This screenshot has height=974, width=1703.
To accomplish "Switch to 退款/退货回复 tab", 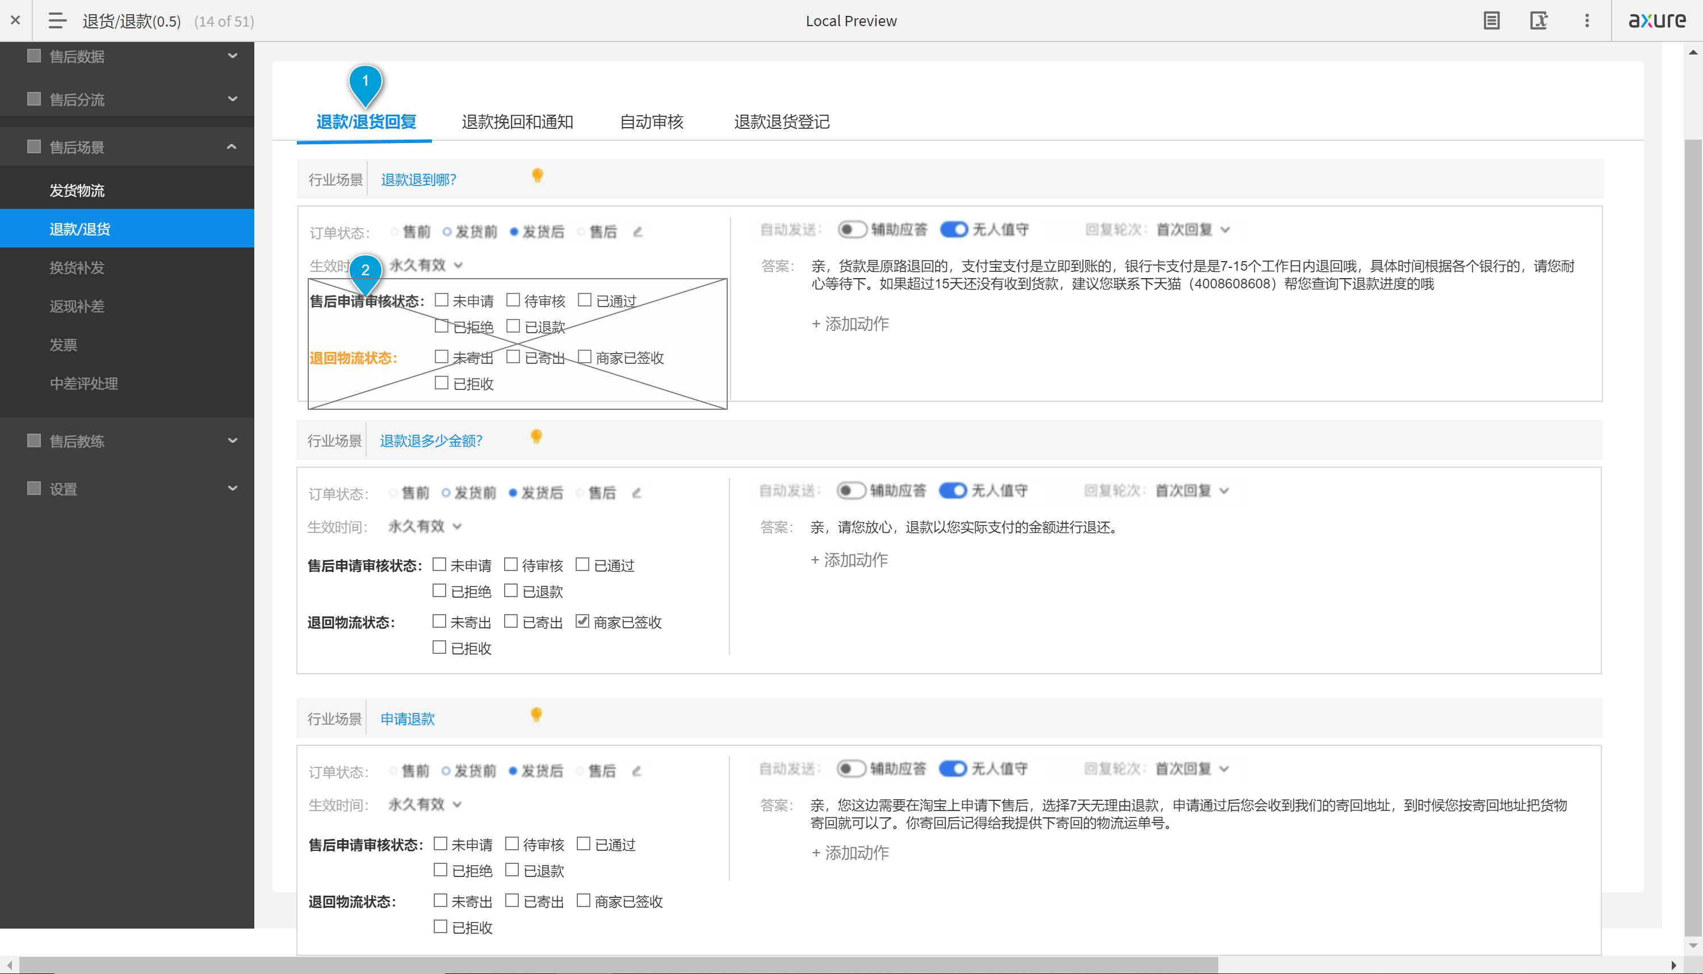I will (366, 121).
